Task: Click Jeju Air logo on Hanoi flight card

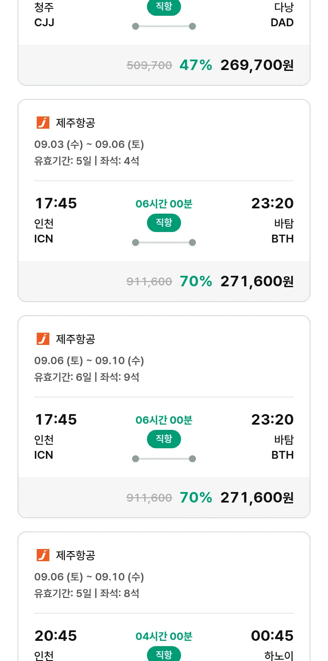Action: click(x=43, y=556)
